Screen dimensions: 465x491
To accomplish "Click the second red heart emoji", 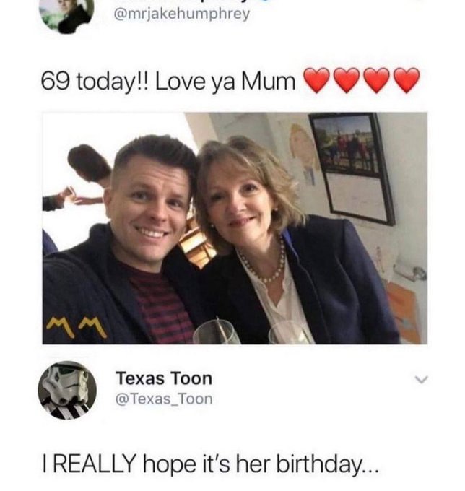I will tap(347, 80).
